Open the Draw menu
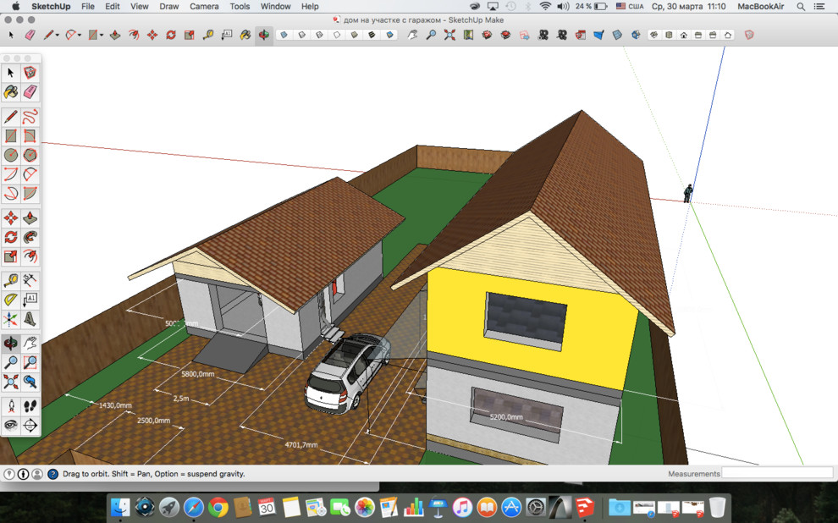The width and height of the screenshot is (838, 523). point(169,6)
